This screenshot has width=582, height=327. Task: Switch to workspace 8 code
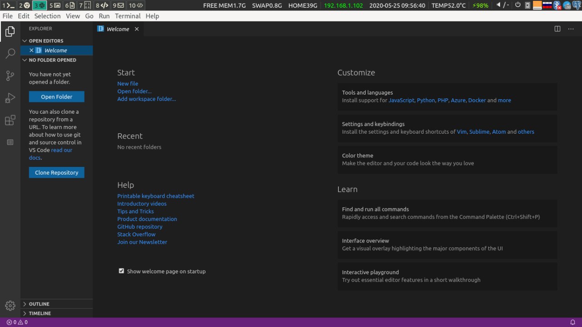[x=102, y=5]
